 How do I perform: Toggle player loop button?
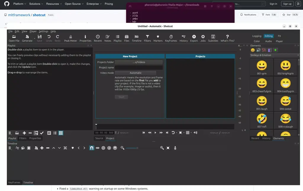point(173,133)
